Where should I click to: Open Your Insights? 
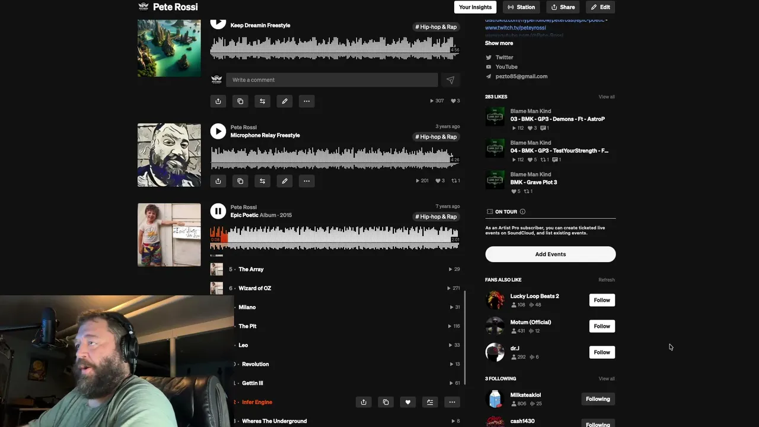[x=476, y=7]
